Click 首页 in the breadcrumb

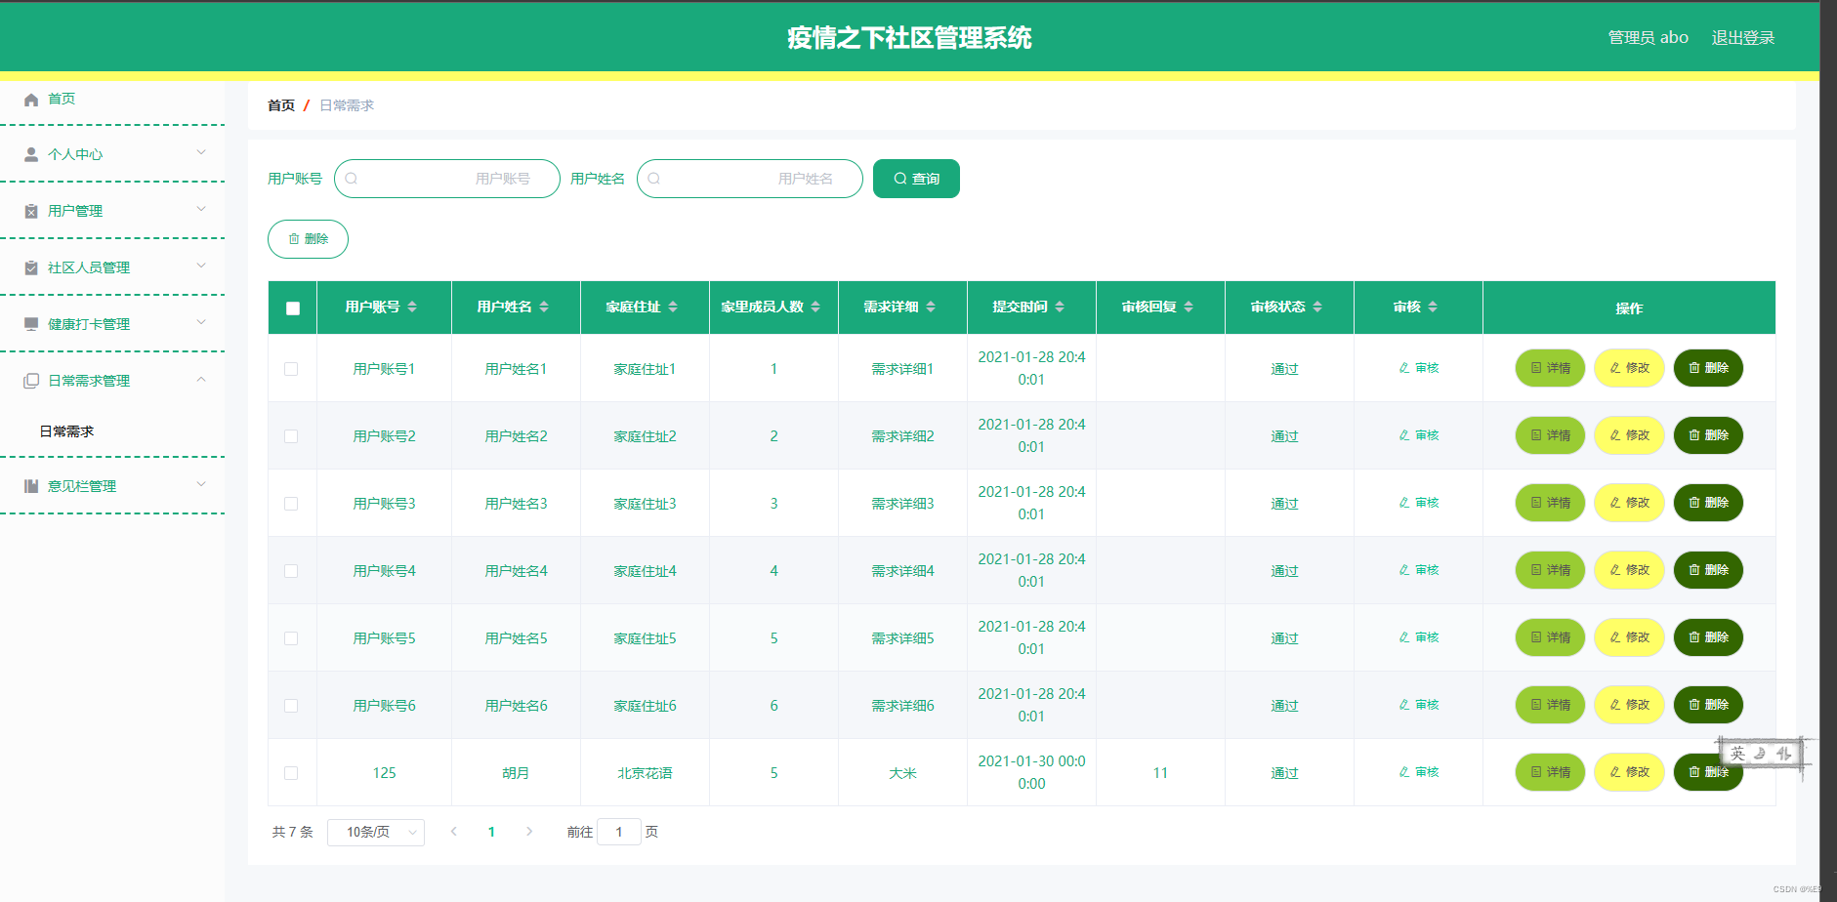tap(281, 105)
